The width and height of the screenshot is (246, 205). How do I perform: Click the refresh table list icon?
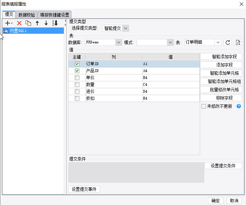(228, 42)
